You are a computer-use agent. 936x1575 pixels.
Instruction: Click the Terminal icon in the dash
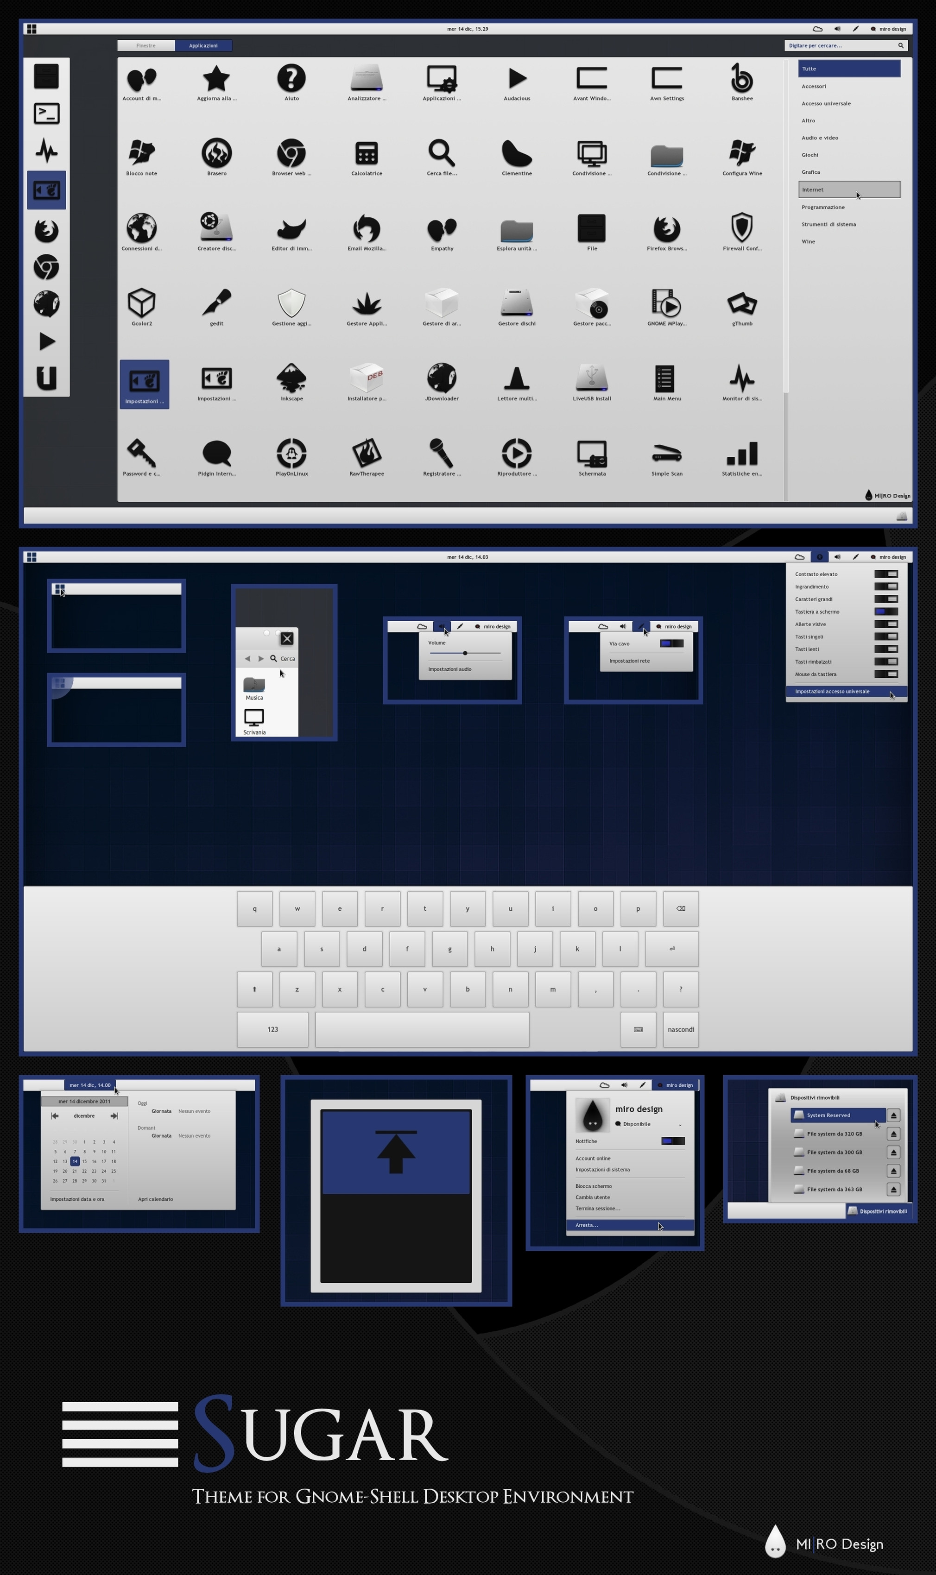(x=46, y=113)
